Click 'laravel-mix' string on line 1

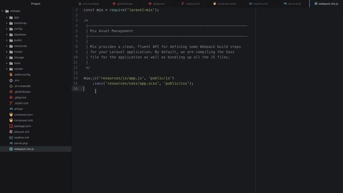pos(141,10)
